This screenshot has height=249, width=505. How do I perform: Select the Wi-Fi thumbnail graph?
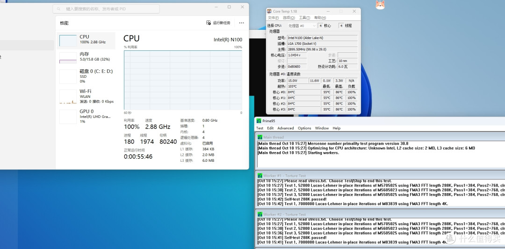click(68, 97)
